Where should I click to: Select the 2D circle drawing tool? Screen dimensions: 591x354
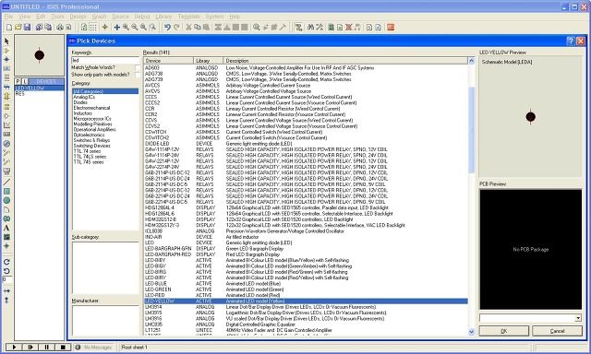pos(6,201)
